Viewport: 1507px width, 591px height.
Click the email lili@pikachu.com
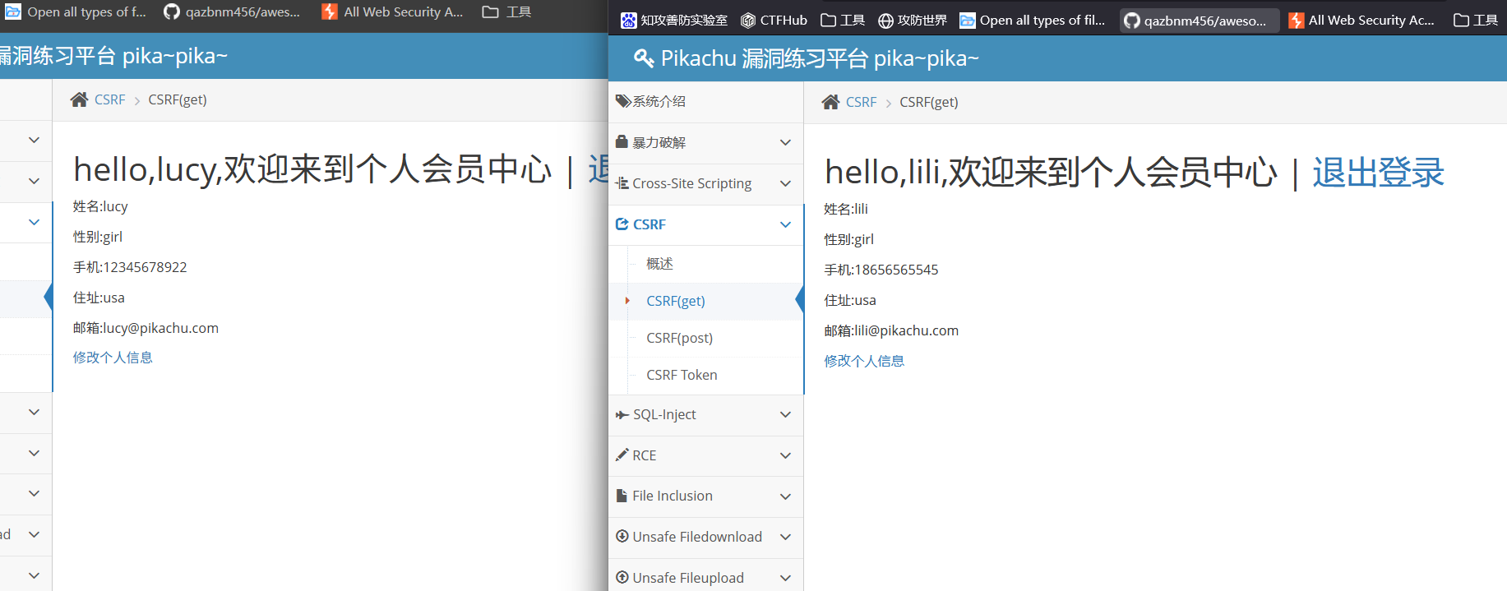pos(906,330)
